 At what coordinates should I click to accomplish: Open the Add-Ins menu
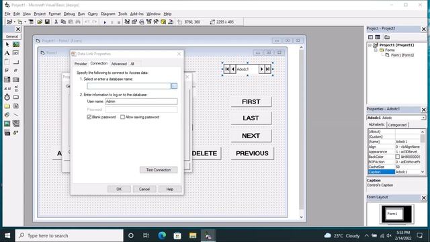(x=136, y=13)
